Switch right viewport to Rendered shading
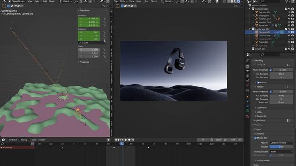The image size is (296, 166). click(x=238, y=1)
